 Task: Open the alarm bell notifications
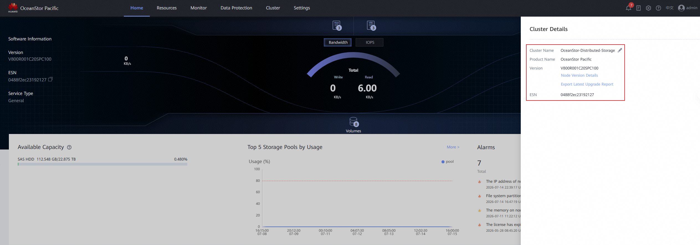point(629,8)
